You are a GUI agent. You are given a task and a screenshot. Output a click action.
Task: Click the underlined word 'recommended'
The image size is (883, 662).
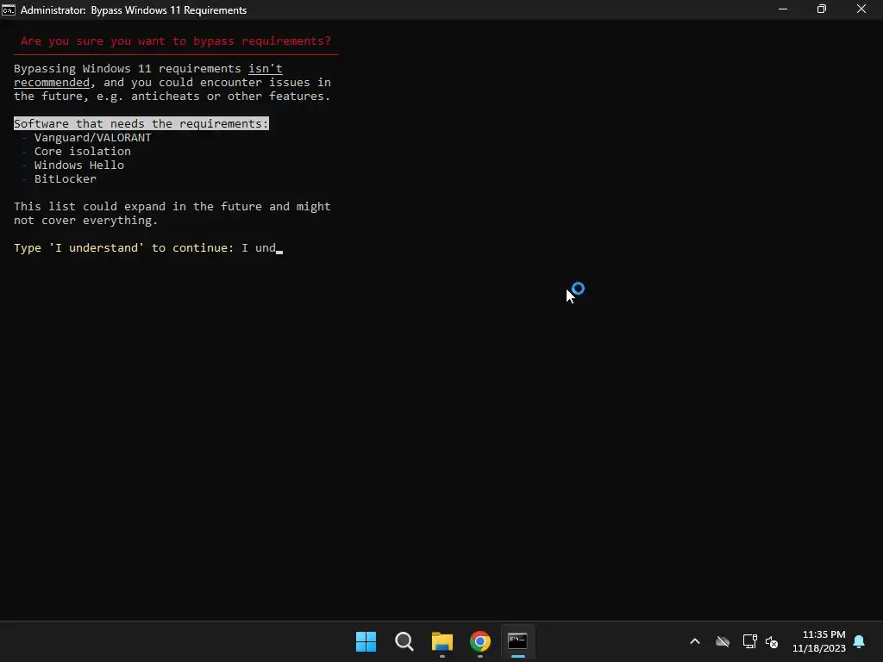coord(52,82)
